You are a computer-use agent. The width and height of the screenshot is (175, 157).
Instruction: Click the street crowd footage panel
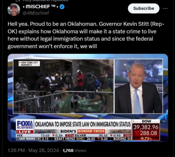coord(63,86)
